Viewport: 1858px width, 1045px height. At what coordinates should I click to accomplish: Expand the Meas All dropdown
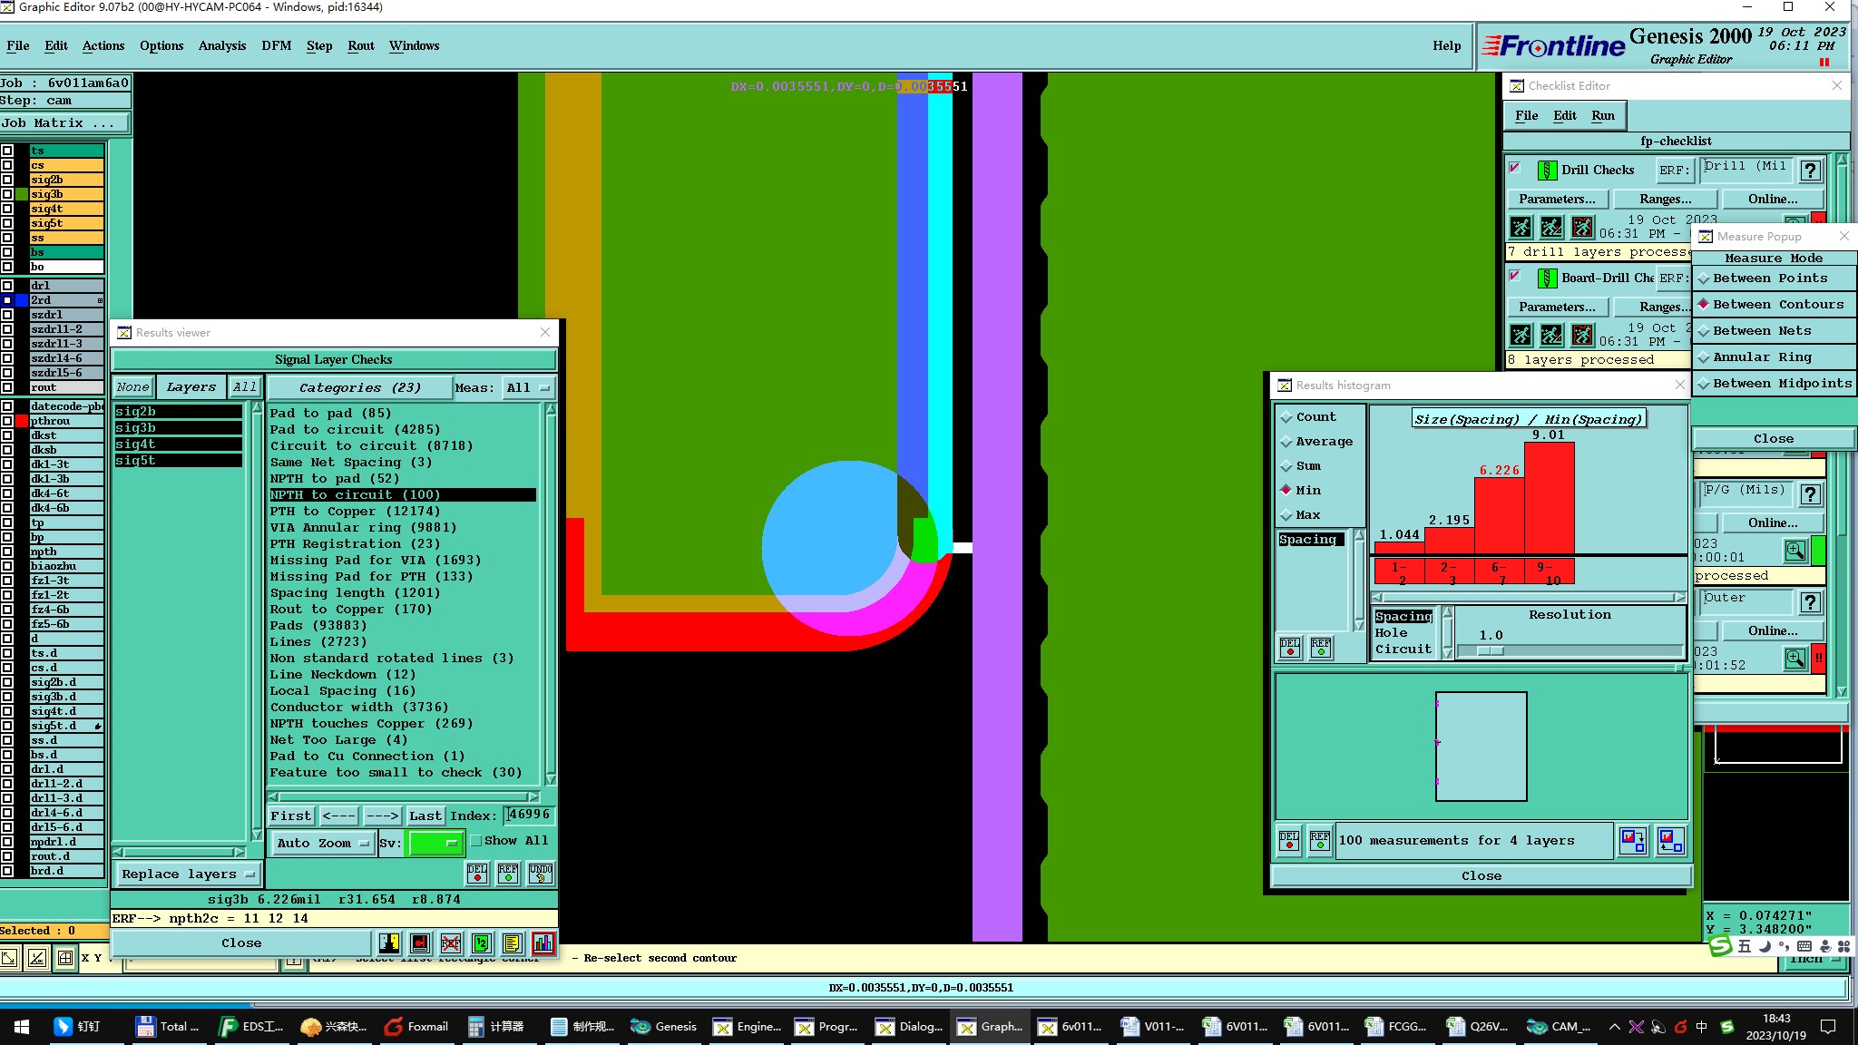(x=528, y=388)
